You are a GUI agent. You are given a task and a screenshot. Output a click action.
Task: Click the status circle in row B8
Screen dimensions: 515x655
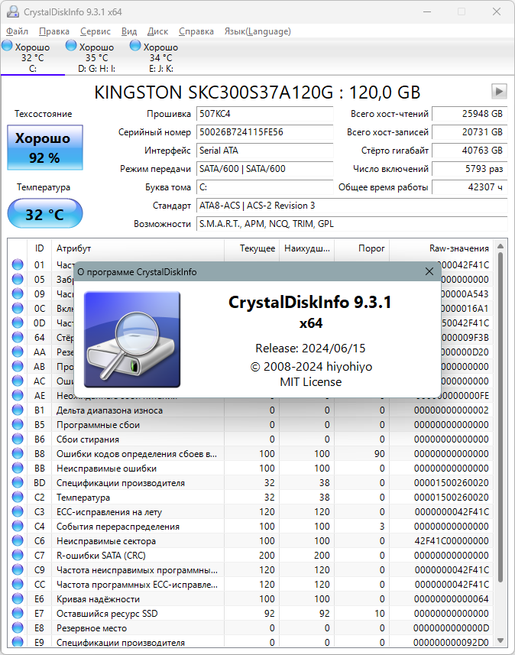click(x=18, y=454)
